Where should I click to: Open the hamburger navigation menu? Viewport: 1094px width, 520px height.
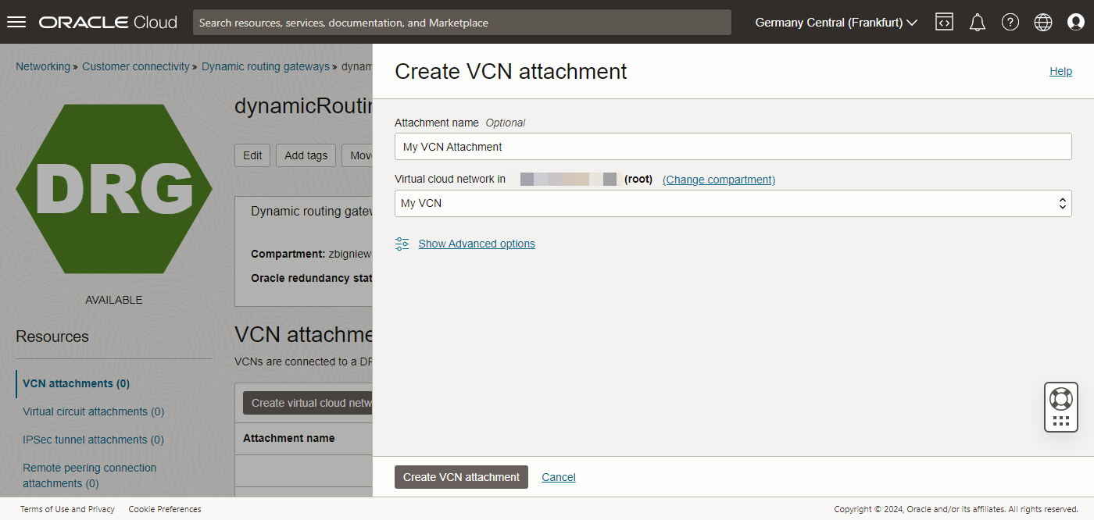[x=16, y=22]
